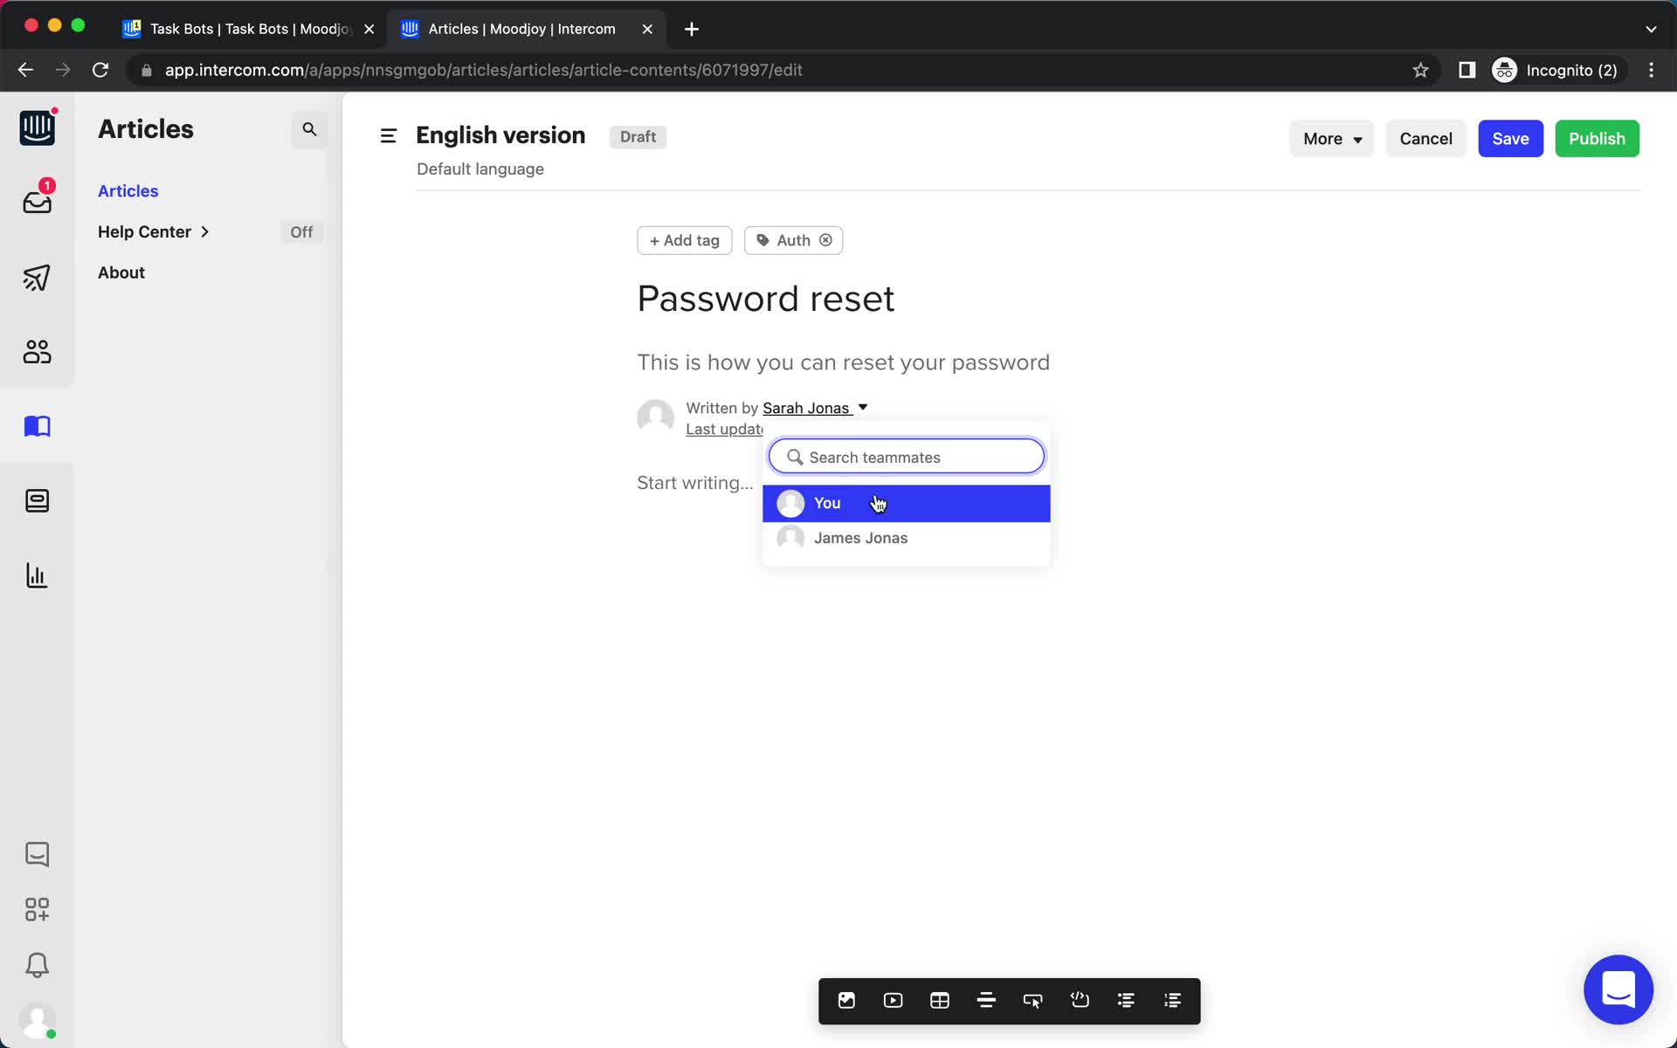Toggle Help Center on/off switch
The height and width of the screenshot is (1048, 1677).
(300, 231)
